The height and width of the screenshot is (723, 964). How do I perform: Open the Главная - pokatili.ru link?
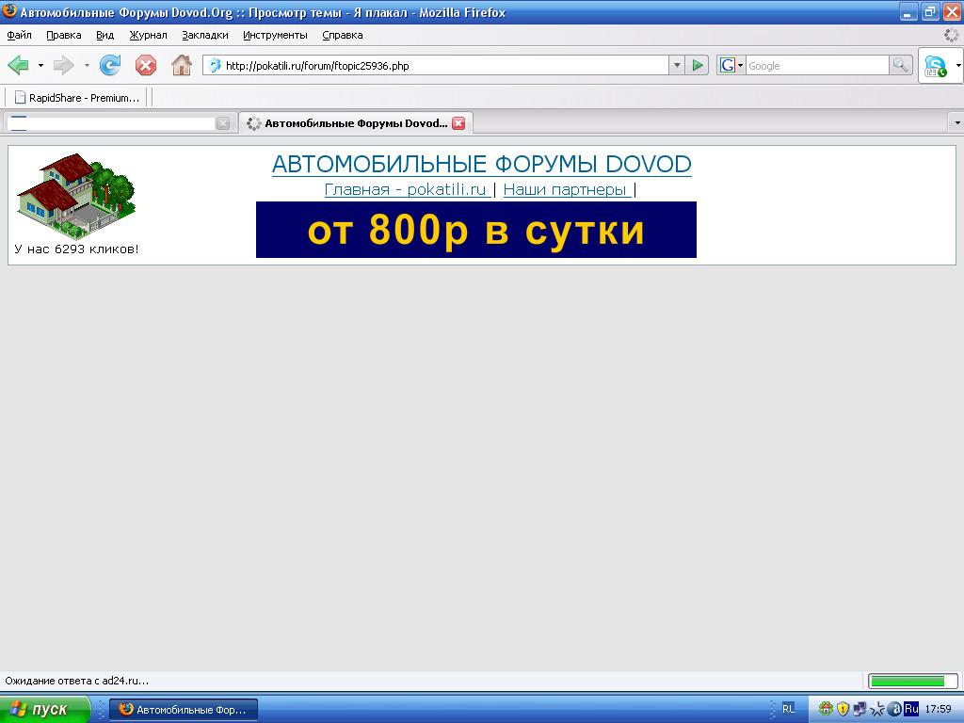(x=405, y=189)
